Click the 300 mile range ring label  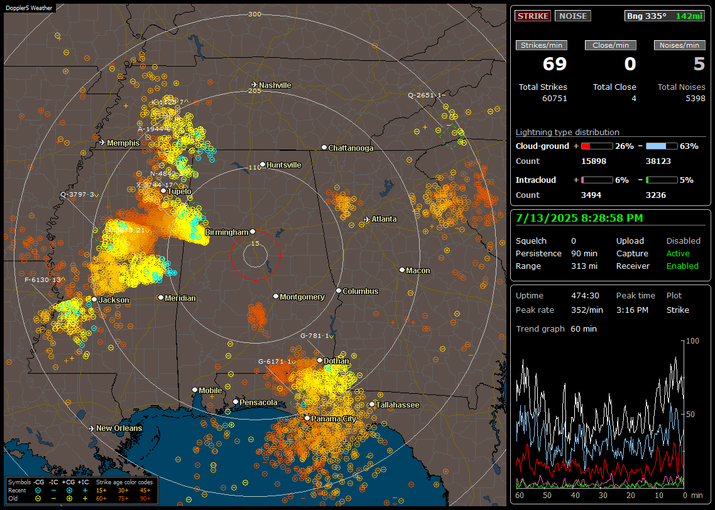pyautogui.click(x=254, y=14)
